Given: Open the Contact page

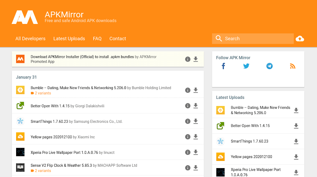Looking at the screenshot, I should point(118,39).
